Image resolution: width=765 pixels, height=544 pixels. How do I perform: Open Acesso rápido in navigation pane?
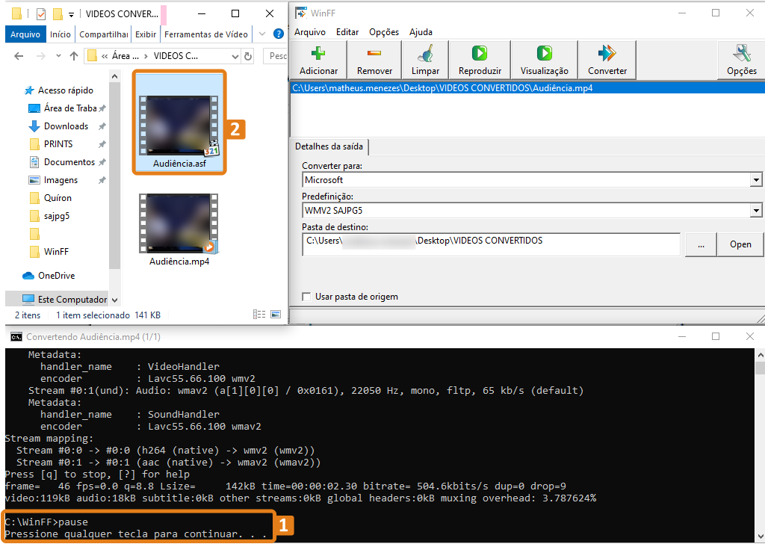(66, 90)
